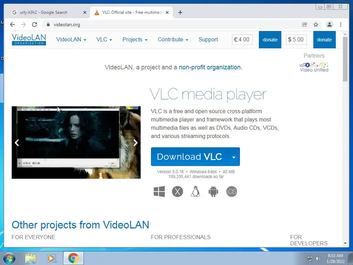Edit the $5.00 donation field
The width and height of the screenshot is (353, 265).
(296, 40)
